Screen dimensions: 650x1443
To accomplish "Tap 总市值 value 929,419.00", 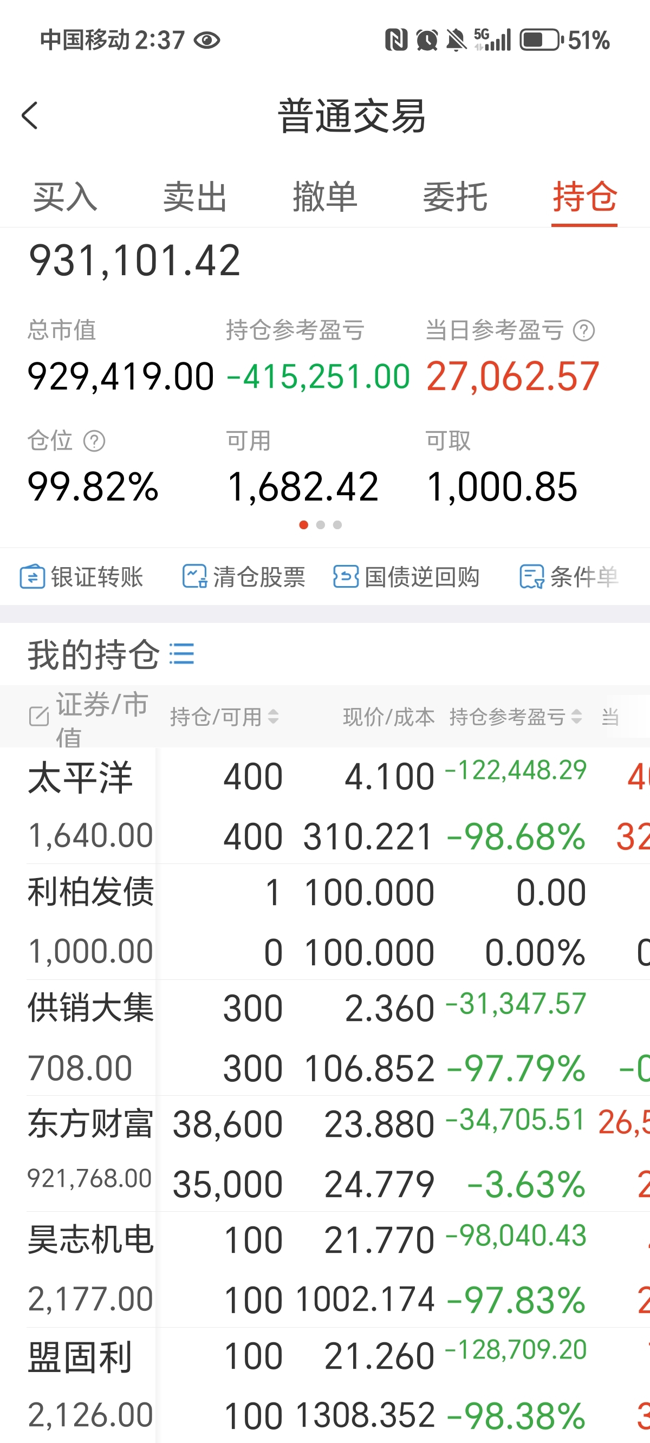I will [x=121, y=376].
